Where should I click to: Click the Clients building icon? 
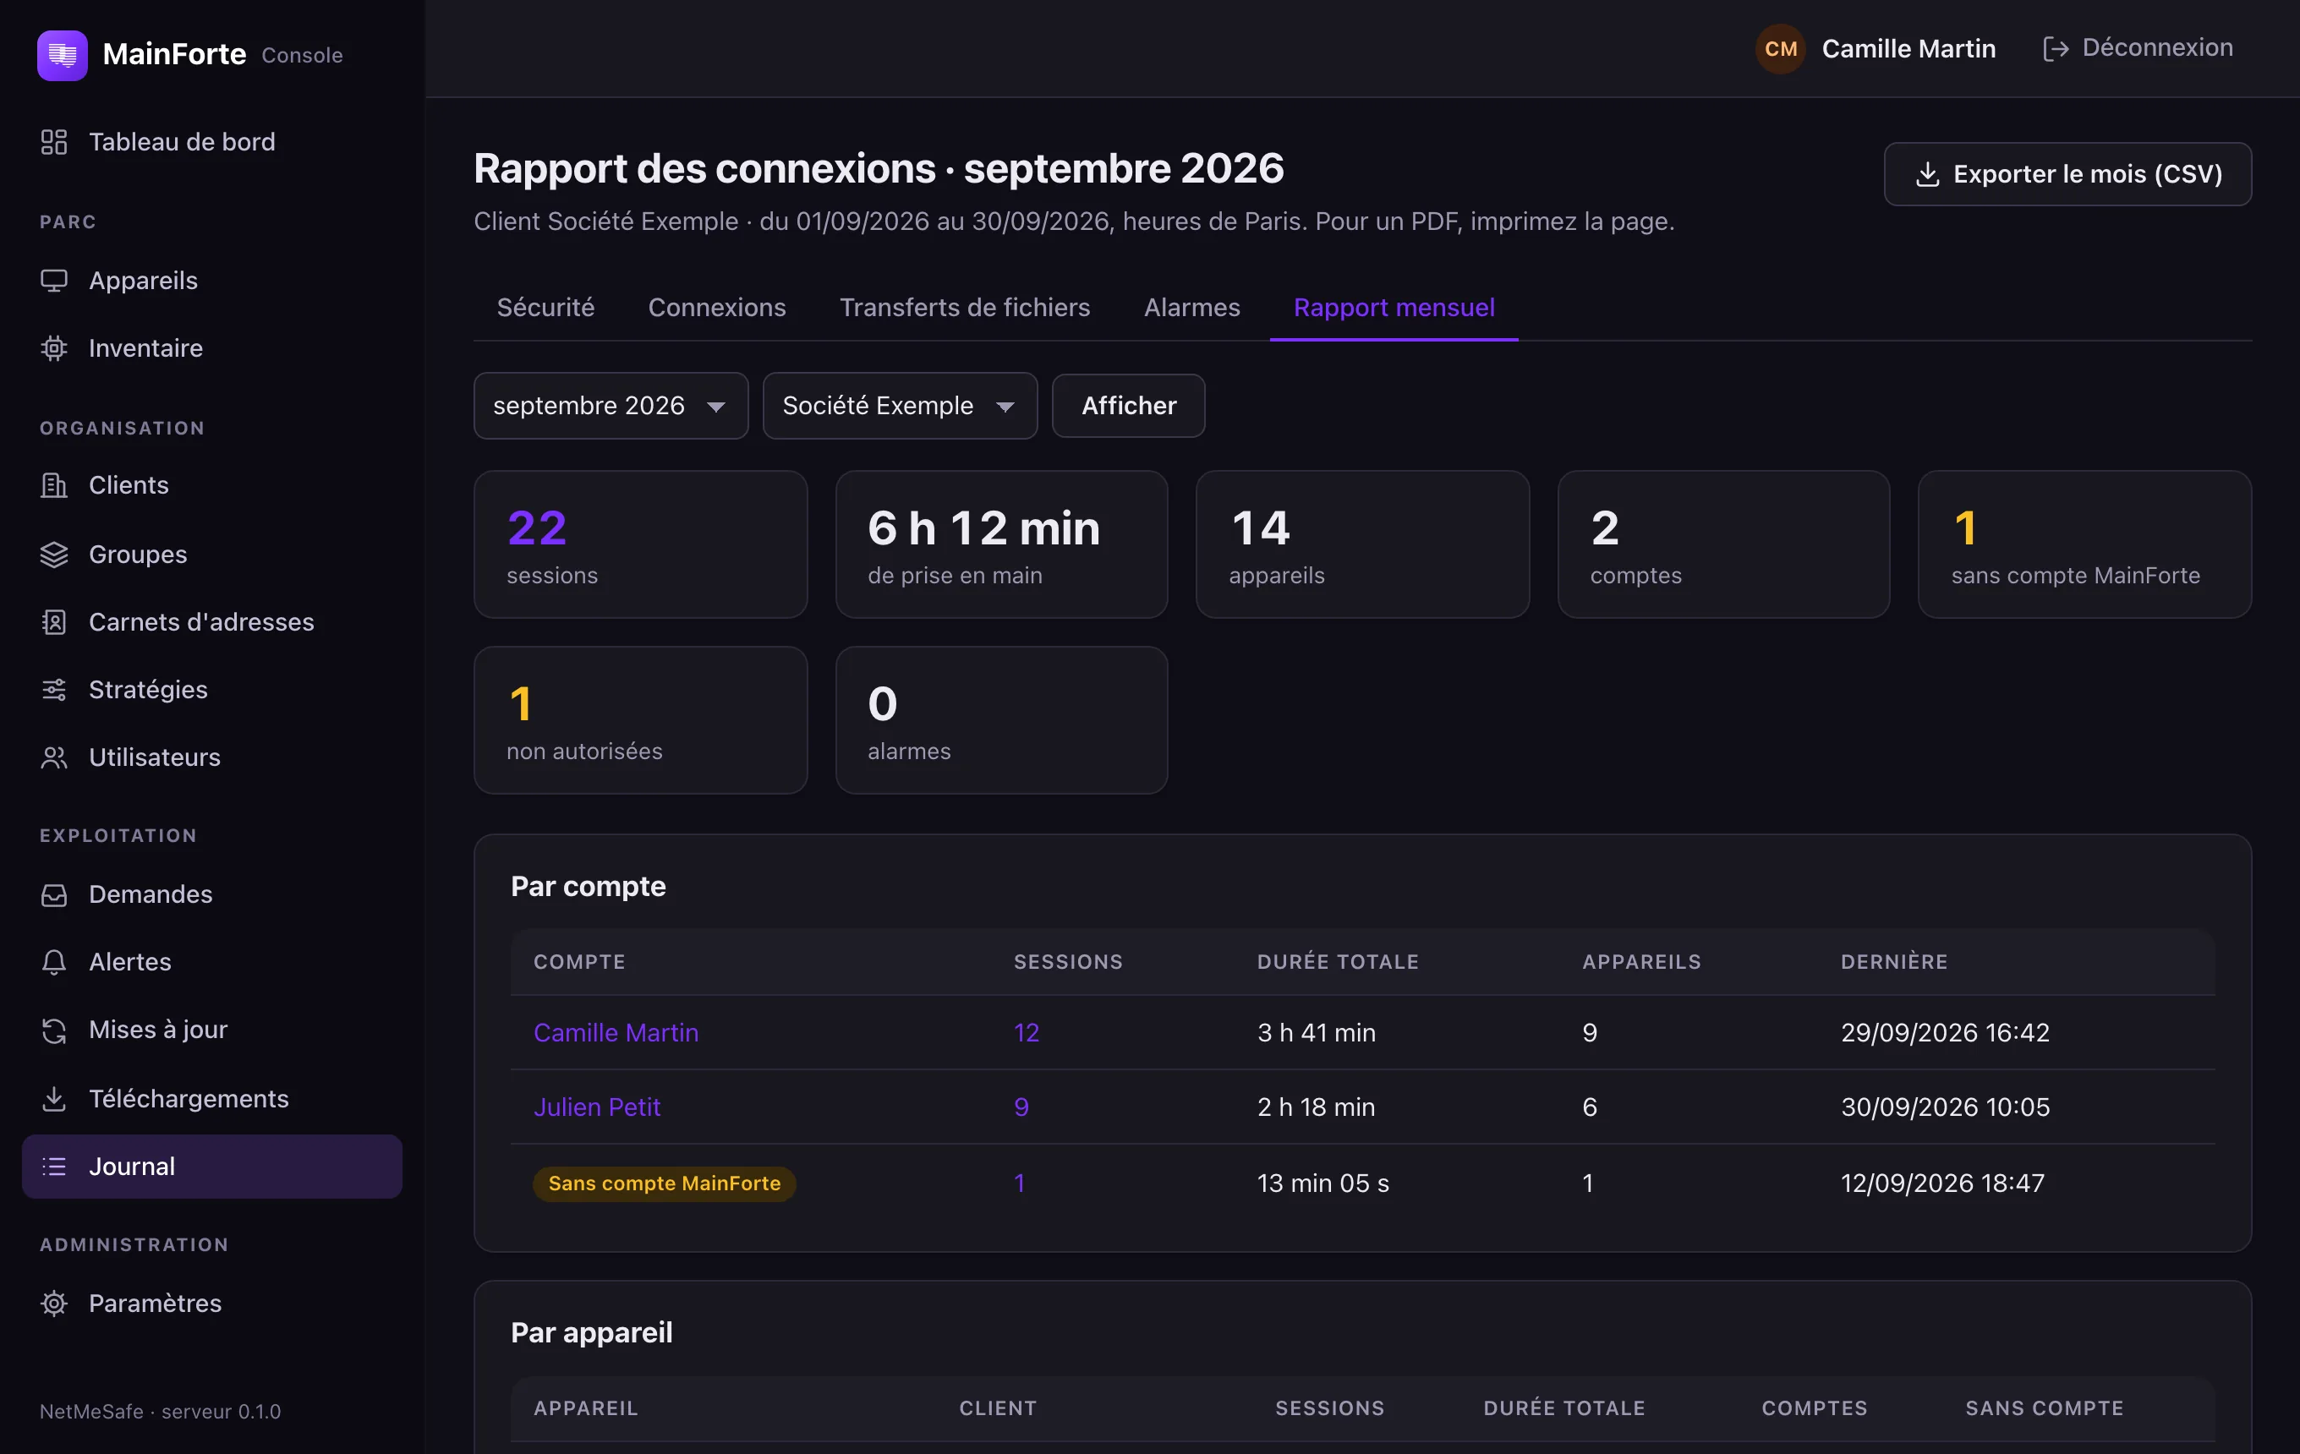[53, 485]
